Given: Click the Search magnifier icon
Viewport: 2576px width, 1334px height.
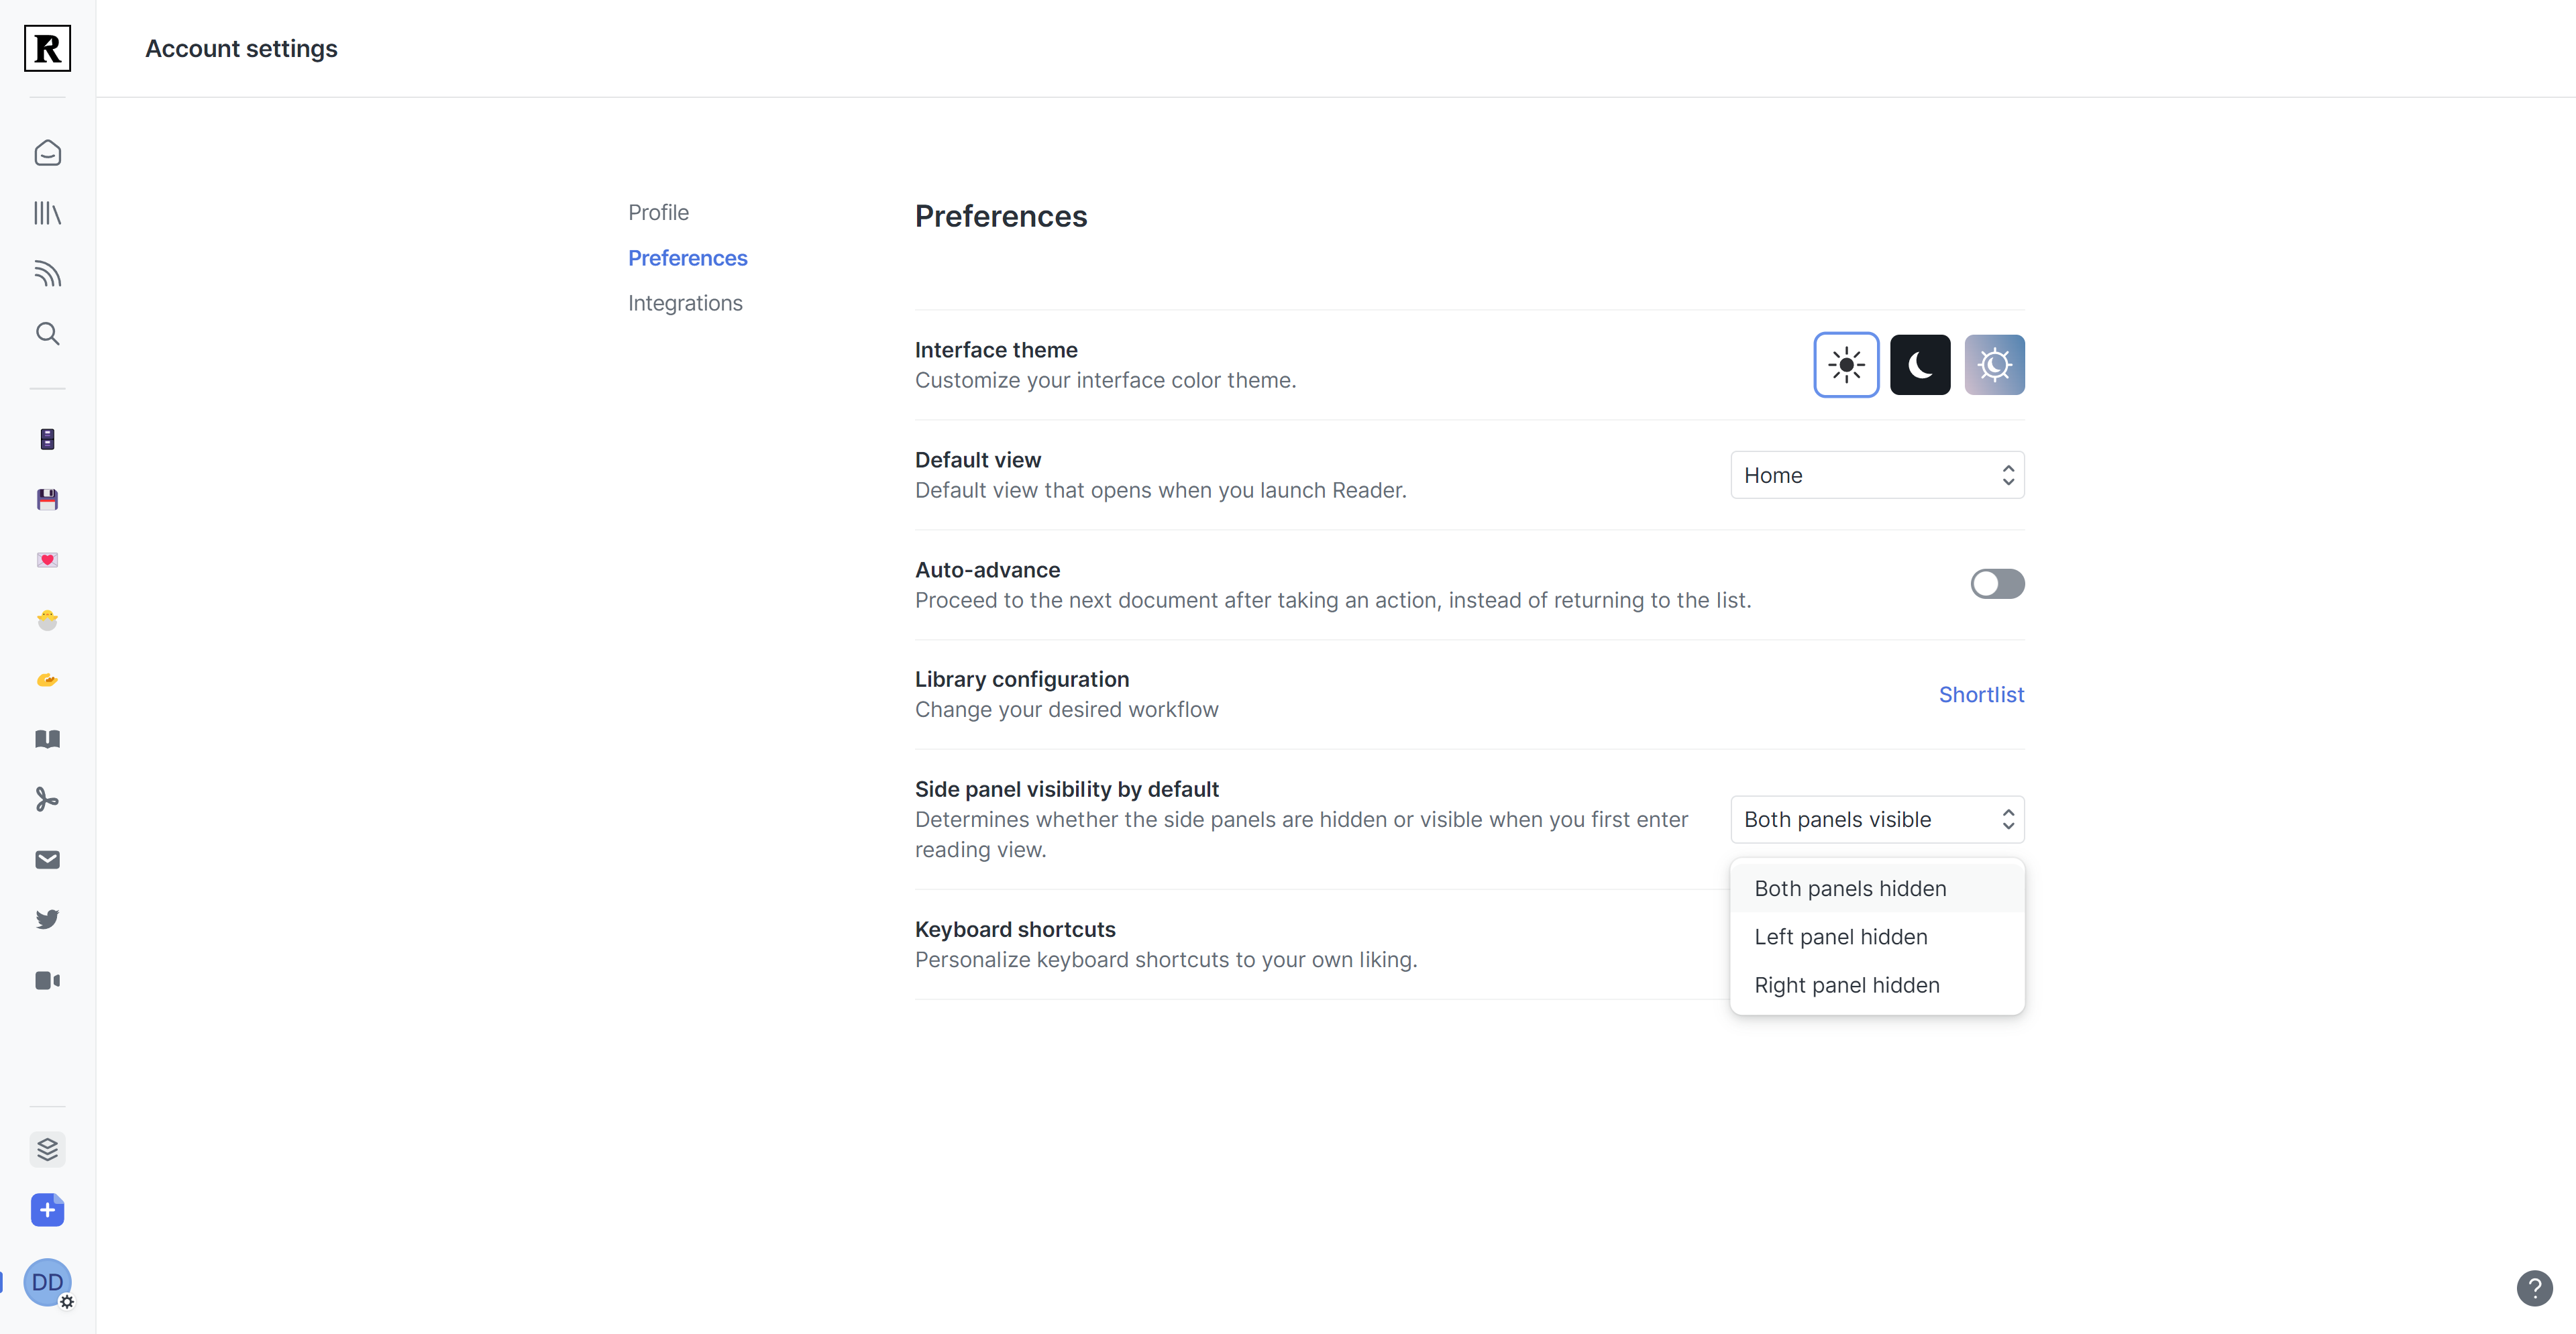Looking at the screenshot, I should click(47, 333).
